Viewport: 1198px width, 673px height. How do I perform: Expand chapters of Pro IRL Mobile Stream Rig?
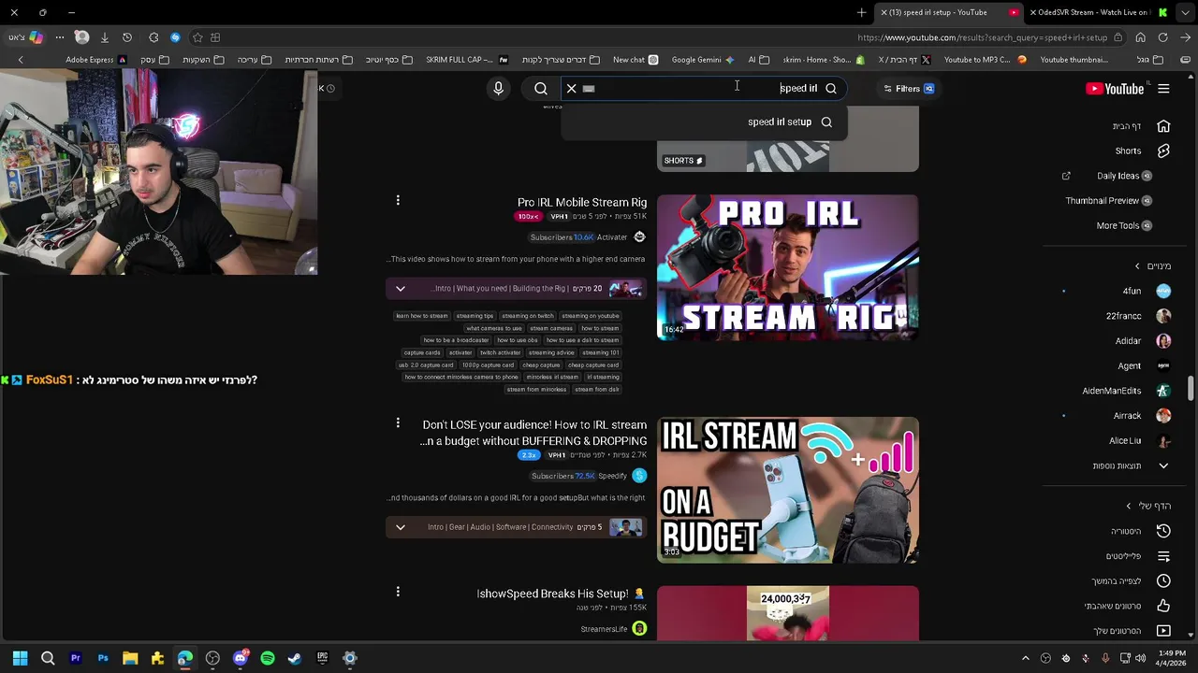[401, 289]
